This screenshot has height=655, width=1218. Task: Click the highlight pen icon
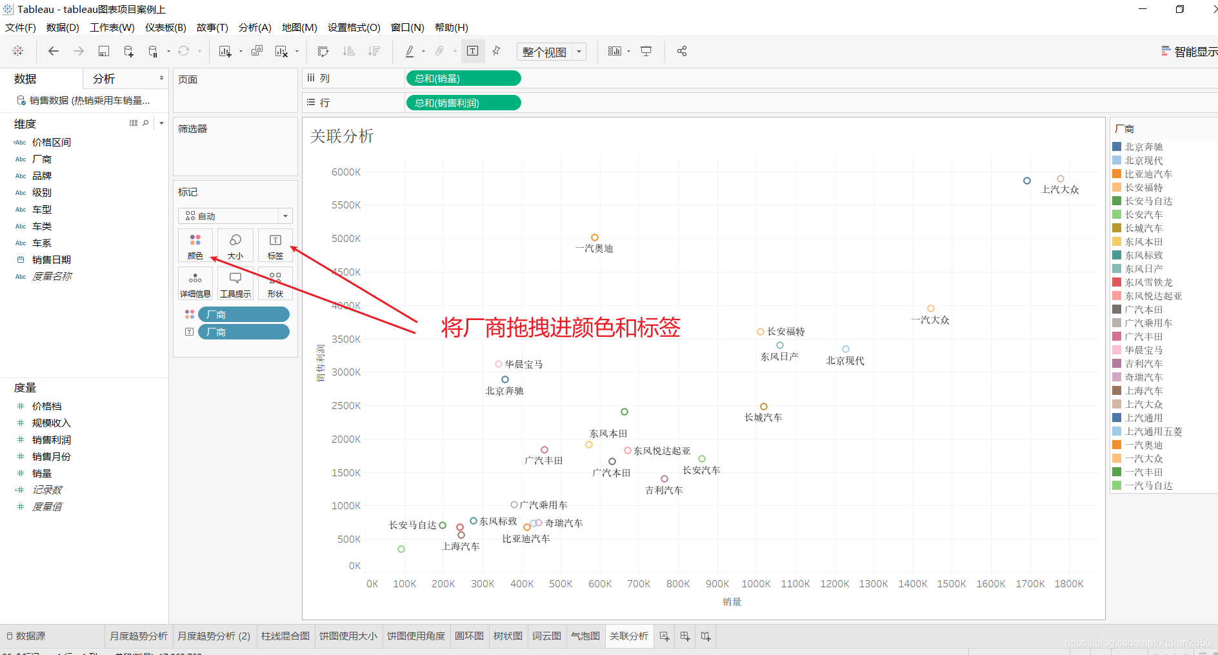coord(410,51)
